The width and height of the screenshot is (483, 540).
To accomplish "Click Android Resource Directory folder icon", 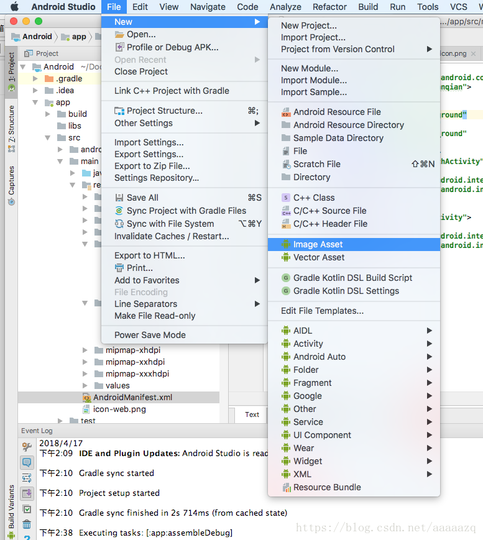I will pos(286,125).
